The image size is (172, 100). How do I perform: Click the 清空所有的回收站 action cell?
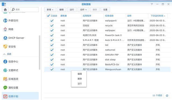136,26
